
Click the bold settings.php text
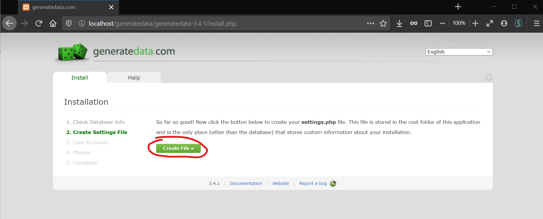(x=319, y=122)
